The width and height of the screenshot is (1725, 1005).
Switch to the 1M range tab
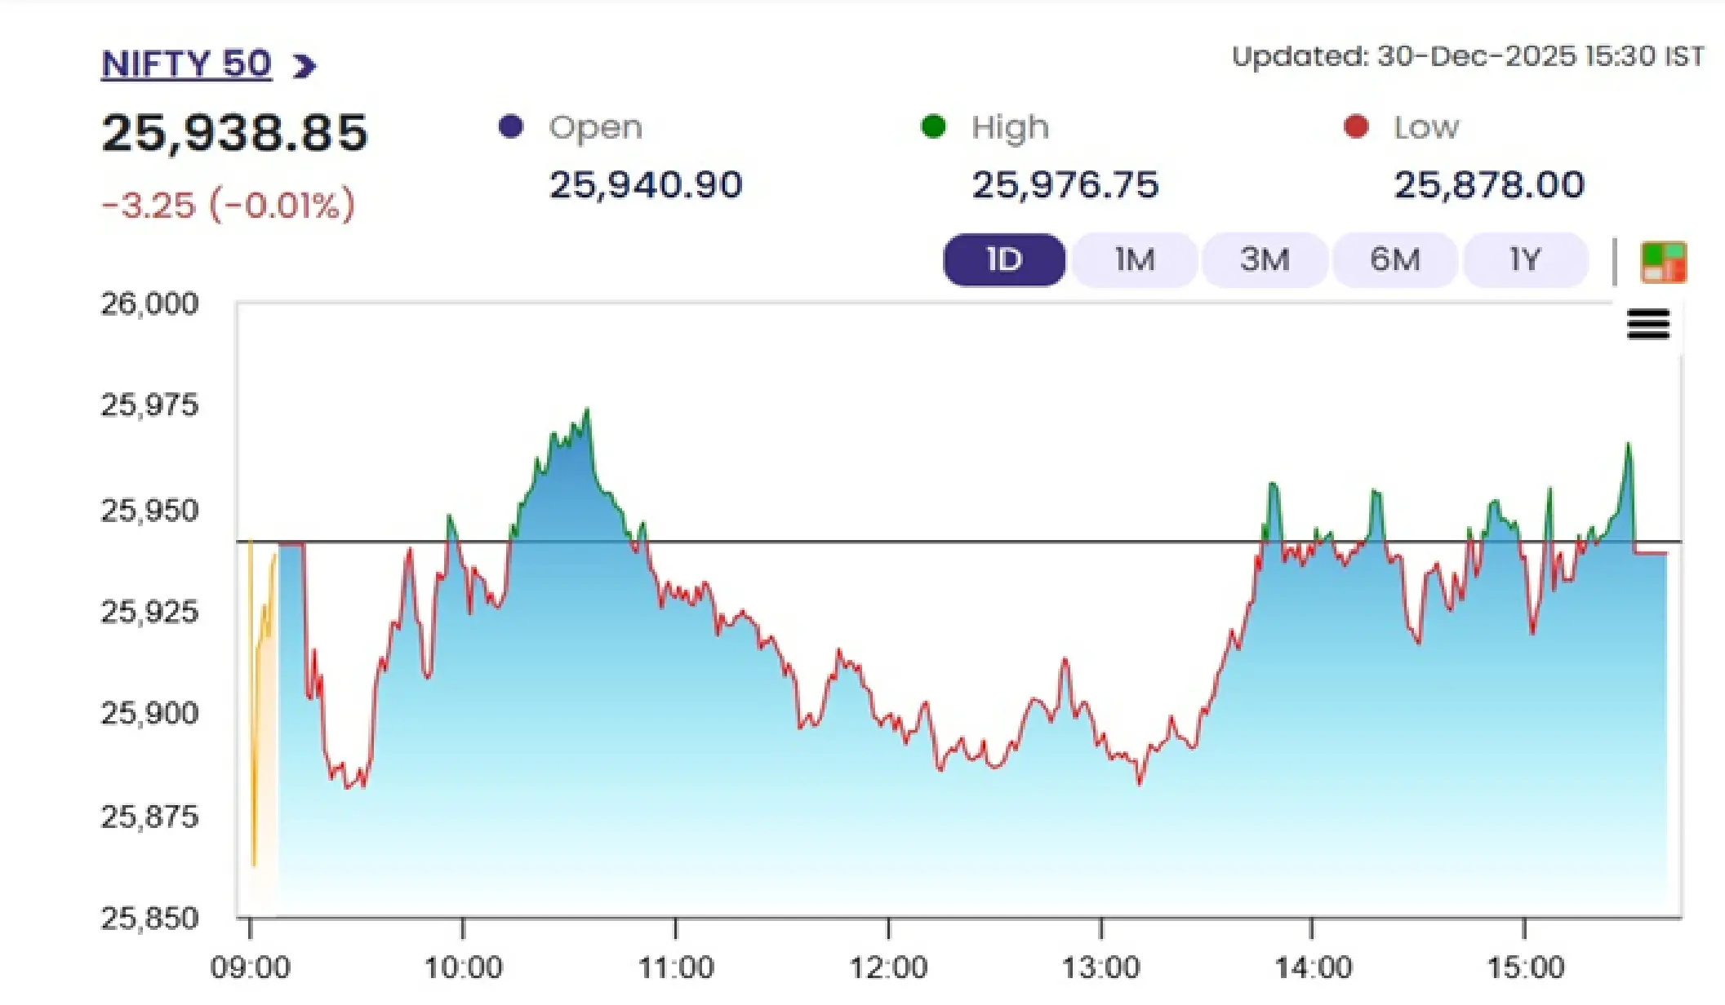pos(1134,260)
